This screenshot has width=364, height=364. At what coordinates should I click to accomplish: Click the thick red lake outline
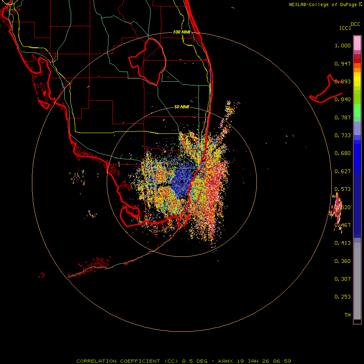(147, 62)
